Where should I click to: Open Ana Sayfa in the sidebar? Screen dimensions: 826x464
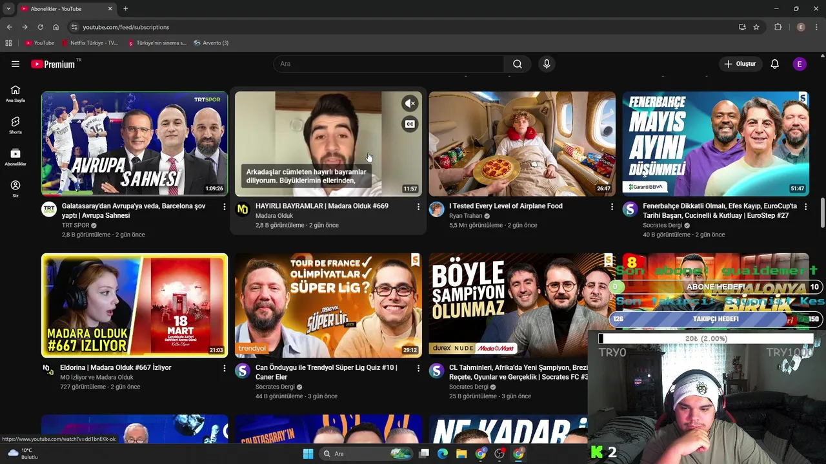tap(15, 93)
